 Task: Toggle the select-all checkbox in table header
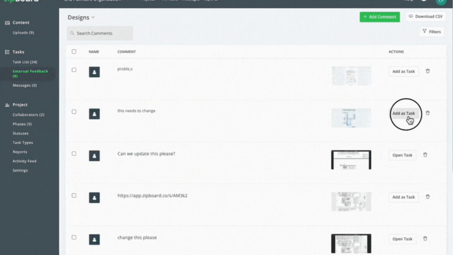coord(74,51)
